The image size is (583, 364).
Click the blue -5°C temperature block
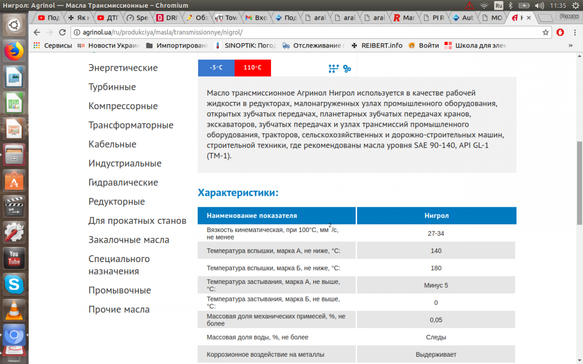coord(216,68)
